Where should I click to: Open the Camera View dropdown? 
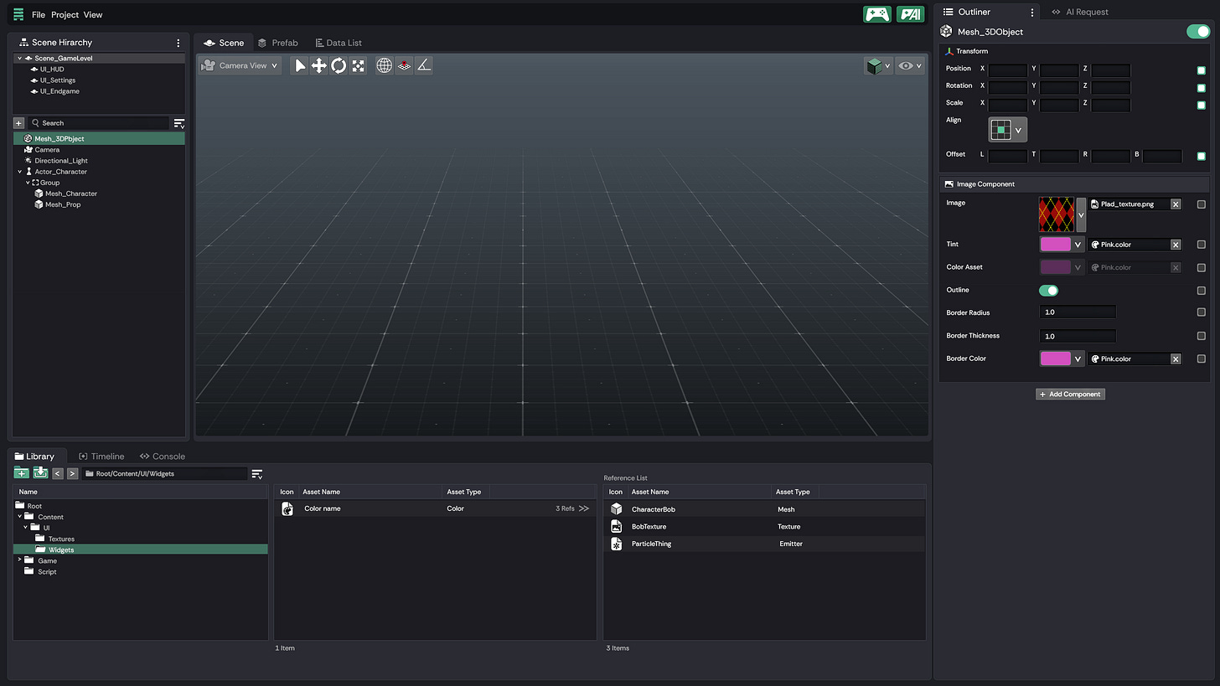(239, 65)
